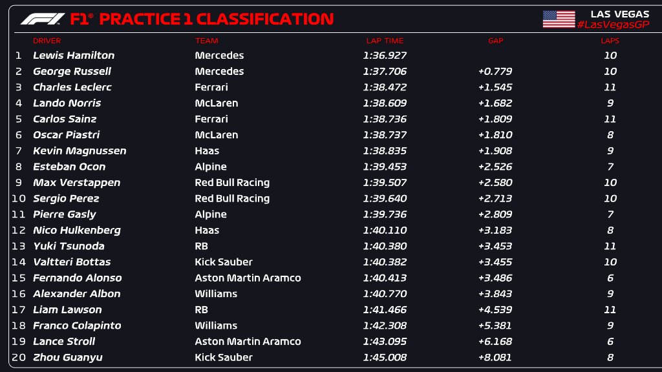The height and width of the screenshot is (372, 662).
Task: Sort by the LAP TIME header
Action: point(385,41)
